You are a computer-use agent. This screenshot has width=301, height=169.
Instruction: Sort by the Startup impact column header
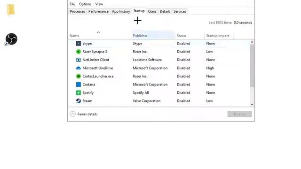tap(219, 36)
